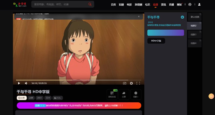Viewport: 215px width, 115px height.
Task: Take a screenshot with the camera icon
Action: click(124, 83)
